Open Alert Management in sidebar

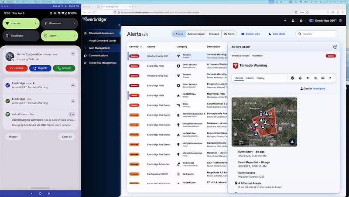click(x=99, y=48)
